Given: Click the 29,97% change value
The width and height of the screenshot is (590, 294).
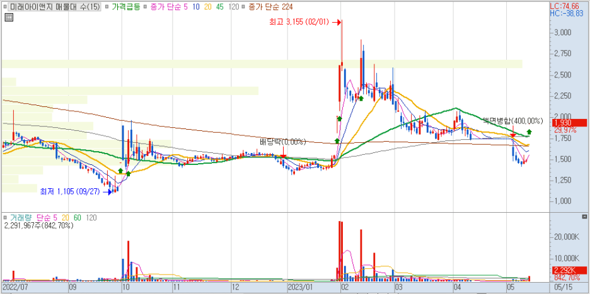Looking at the screenshot, I should (x=565, y=130).
